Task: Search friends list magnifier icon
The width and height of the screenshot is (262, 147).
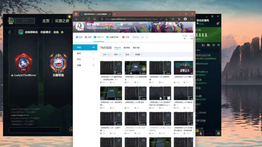Action: (218, 45)
